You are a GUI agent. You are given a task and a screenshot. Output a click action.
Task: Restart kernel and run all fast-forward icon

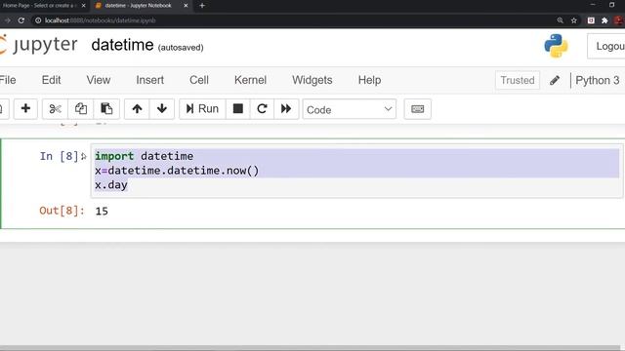pyautogui.click(x=286, y=108)
